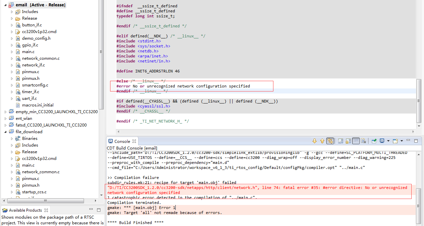The height and width of the screenshot is (226, 424).
Task: Maximize the Available Products view
Action: [x=99, y=210]
